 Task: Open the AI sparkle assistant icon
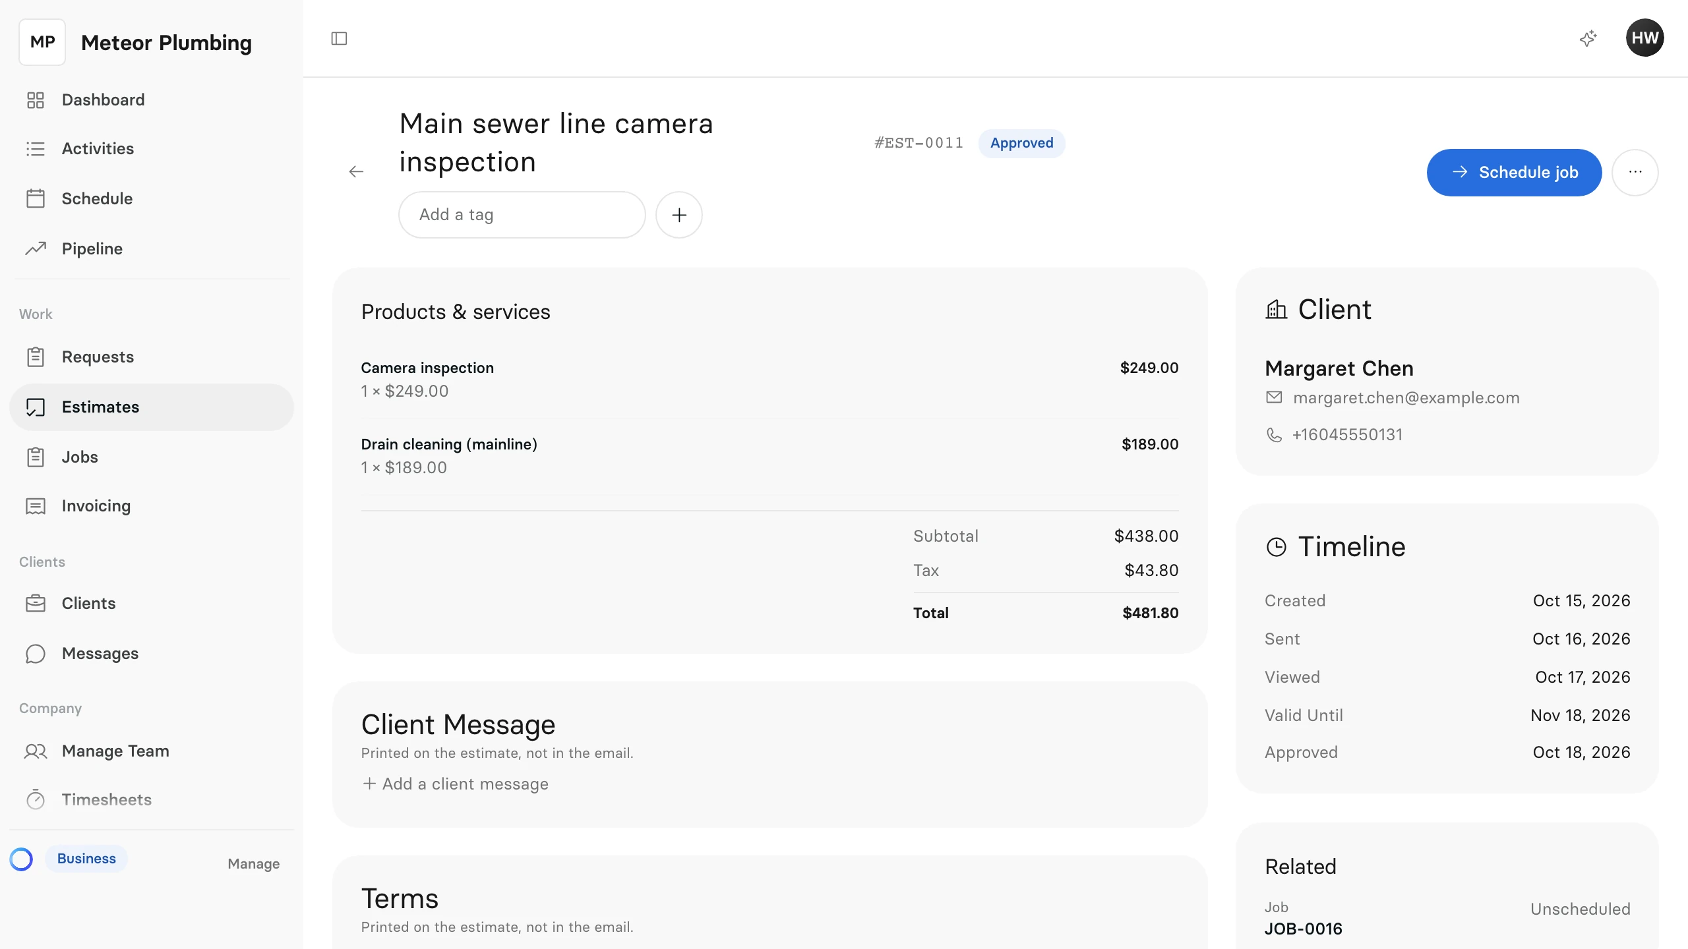tap(1588, 38)
